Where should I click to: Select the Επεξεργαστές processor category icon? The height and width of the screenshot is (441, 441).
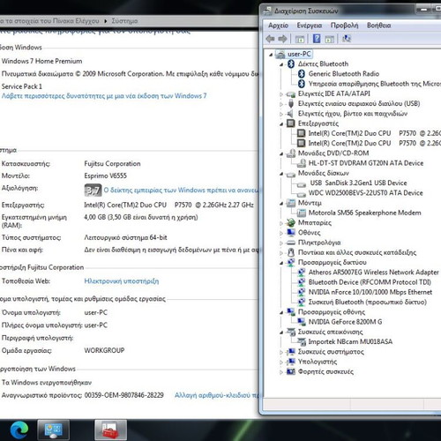coord(291,123)
